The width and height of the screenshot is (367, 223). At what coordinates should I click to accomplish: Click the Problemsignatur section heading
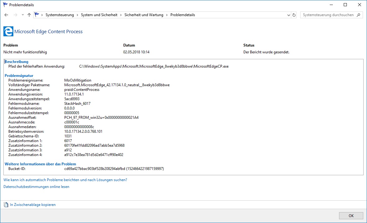(x=19, y=76)
